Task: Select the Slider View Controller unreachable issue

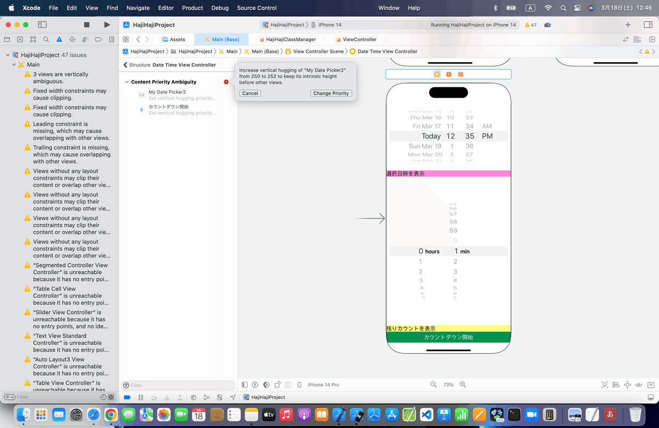Action: pos(68,319)
